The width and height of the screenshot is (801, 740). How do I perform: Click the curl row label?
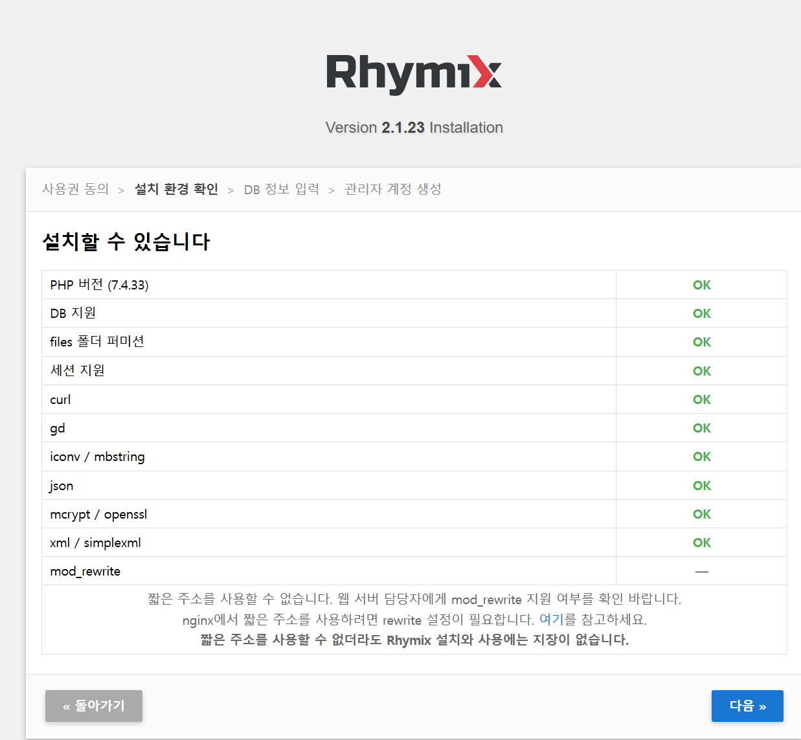(60, 399)
